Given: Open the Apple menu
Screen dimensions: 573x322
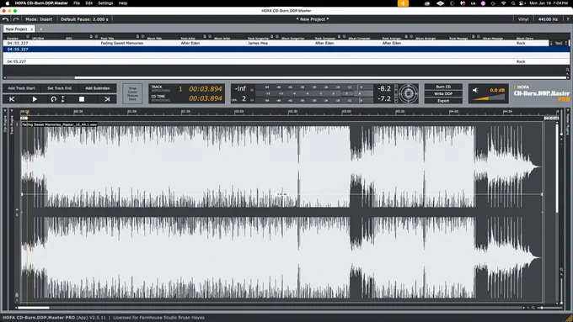Looking at the screenshot, I should (x=7, y=3).
